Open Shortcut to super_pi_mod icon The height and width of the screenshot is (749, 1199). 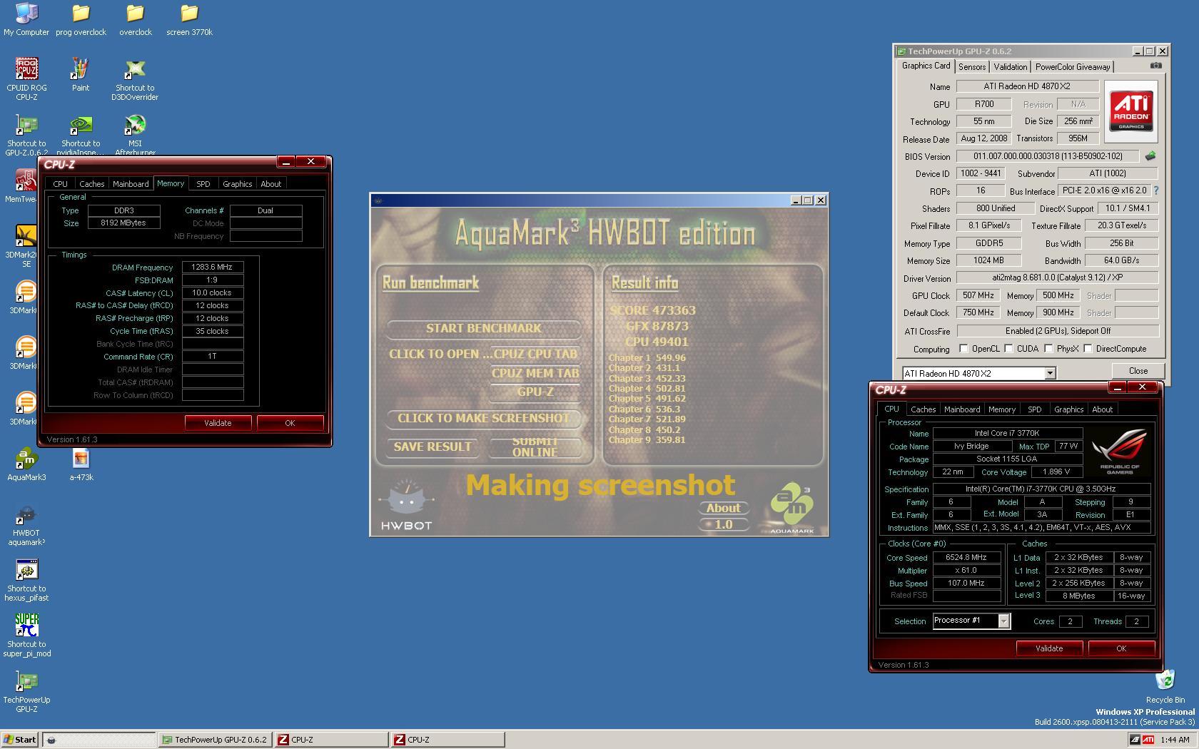26,636
